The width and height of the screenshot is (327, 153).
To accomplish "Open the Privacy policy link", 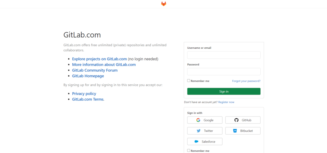I will (84, 94).
